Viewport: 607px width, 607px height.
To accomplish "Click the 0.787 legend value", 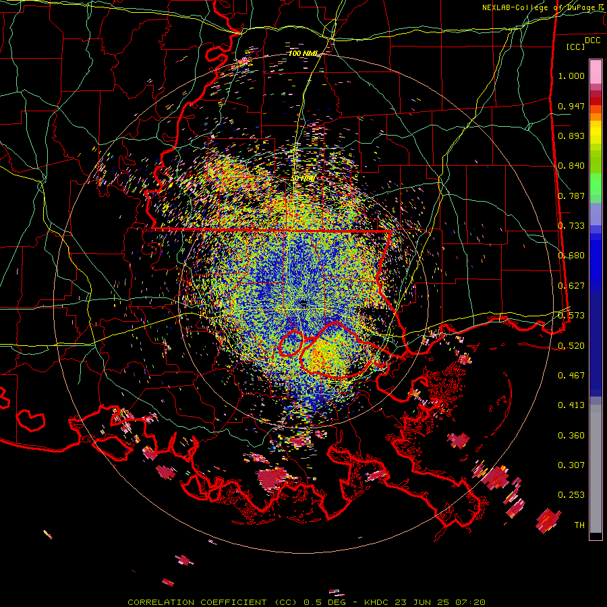I will tap(571, 196).
